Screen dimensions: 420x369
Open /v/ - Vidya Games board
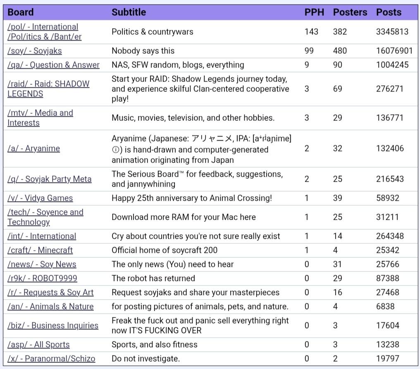(x=40, y=198)
